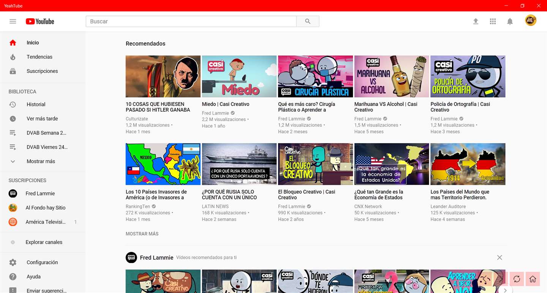
Task: Click the Suscripciones sidebar icon
Action: [13, 71]
